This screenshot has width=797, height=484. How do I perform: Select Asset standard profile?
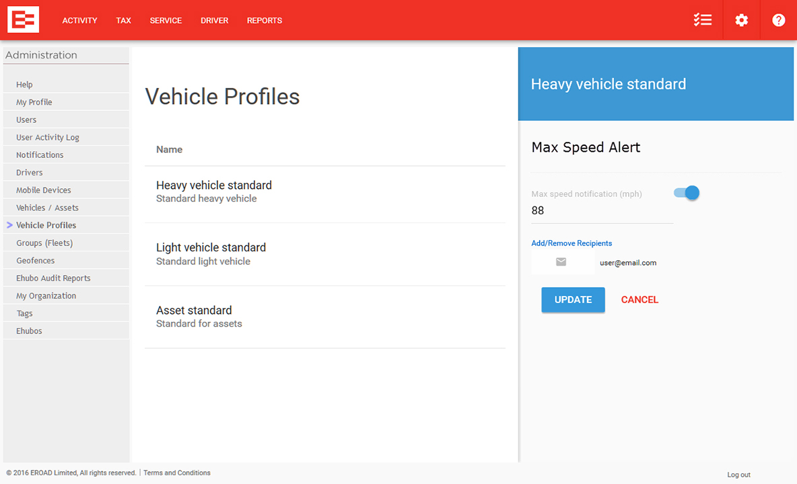(x=194, y=316)
